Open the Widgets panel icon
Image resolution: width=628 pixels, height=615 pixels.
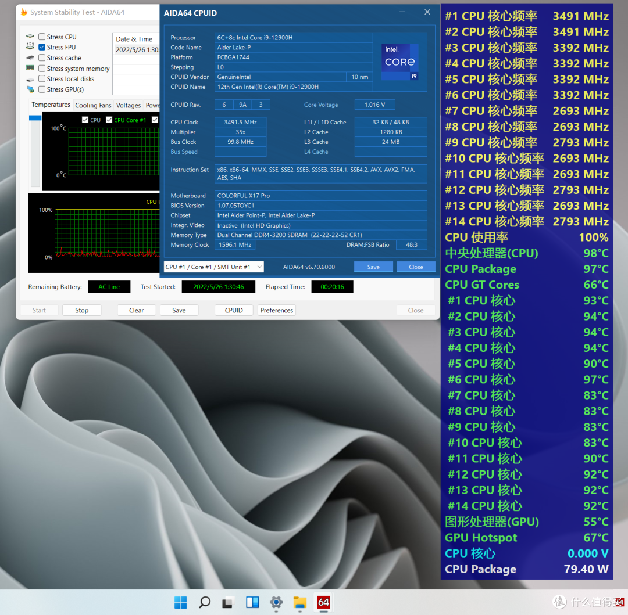(252, 602)
